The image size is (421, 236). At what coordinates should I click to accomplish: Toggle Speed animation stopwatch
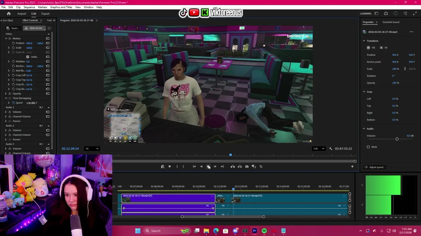tap(13, 103)
